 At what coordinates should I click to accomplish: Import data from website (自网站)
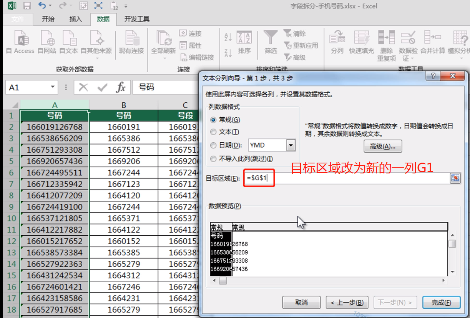47,42
